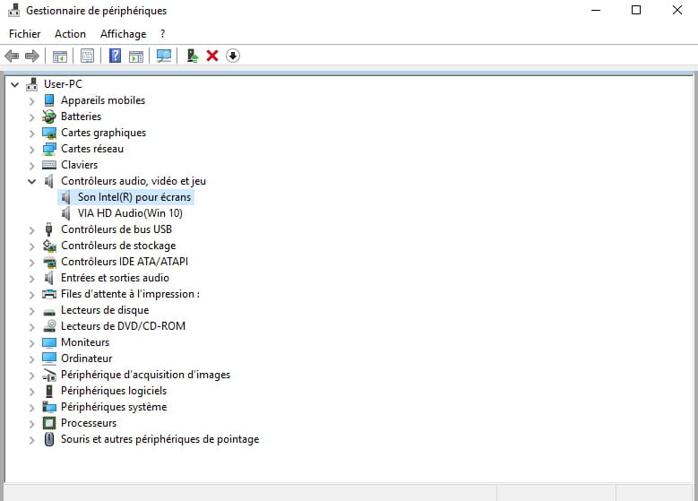The height and width of the screenshot is (501, 698).
Task: Collapse the User-PC root node
Action: 15,84
